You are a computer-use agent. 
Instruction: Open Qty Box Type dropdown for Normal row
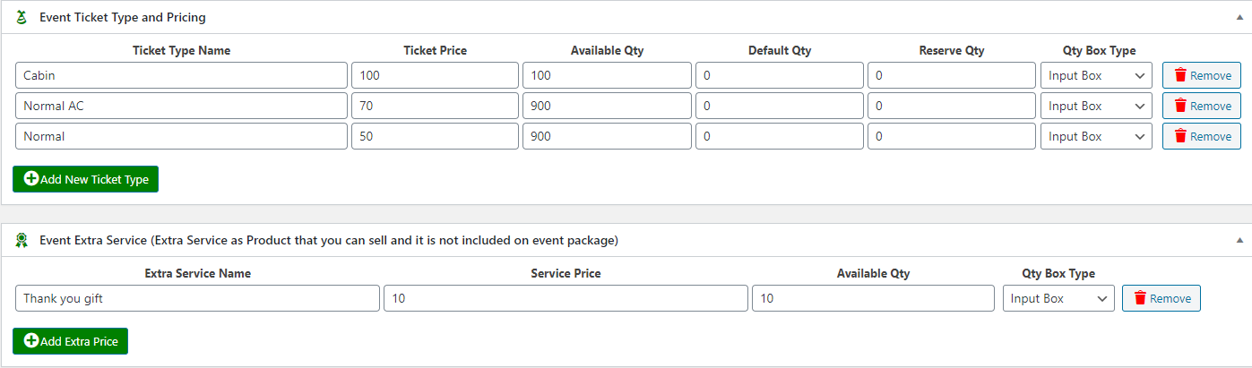tap(1096, 136)
